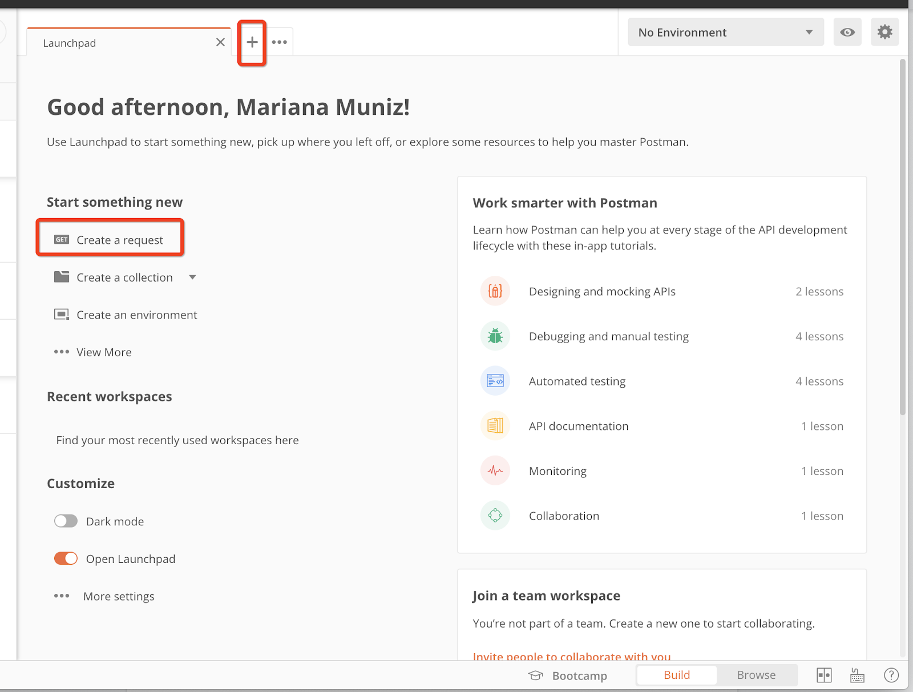Click the 'Start something new' heading
The height and width of the screenshot is (692, 913).
(115, 202)
